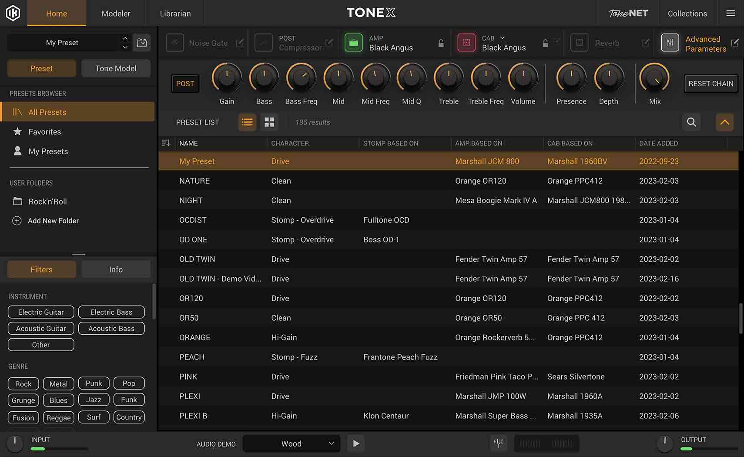This screenshot has height=457, width=744.
Task: Switch to the Modeler tab
Action: [116, 13]
